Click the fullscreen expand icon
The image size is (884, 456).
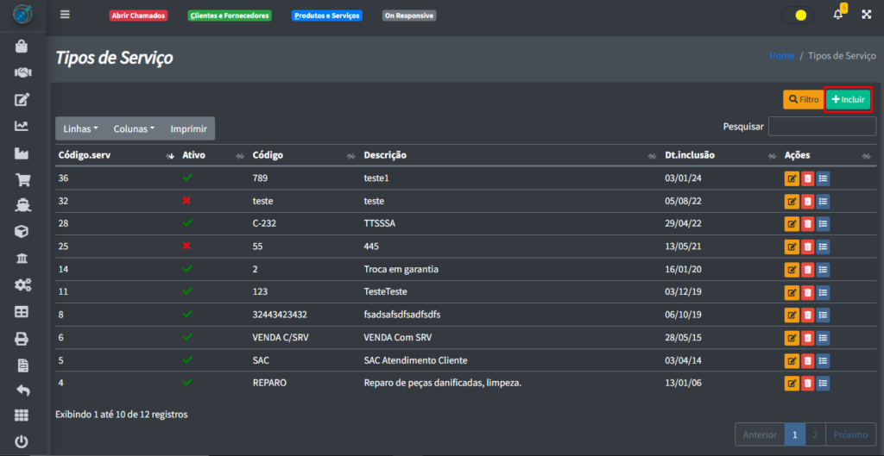click(x=866, y=15)
